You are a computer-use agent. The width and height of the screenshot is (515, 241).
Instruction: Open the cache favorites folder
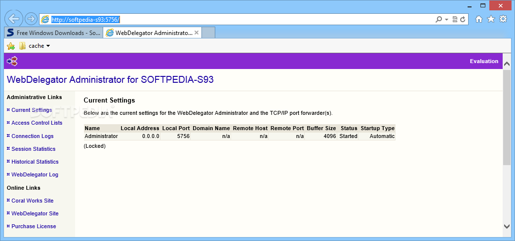(x=35, y=46)
